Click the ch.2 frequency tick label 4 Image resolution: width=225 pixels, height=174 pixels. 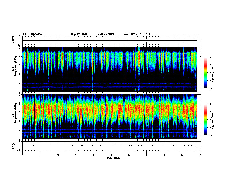point(20,121)
